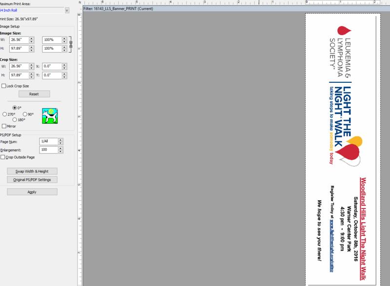The image size is (390, 286).
Task: Decrease Enlargement with down arrow
Action: pos(60,152)
